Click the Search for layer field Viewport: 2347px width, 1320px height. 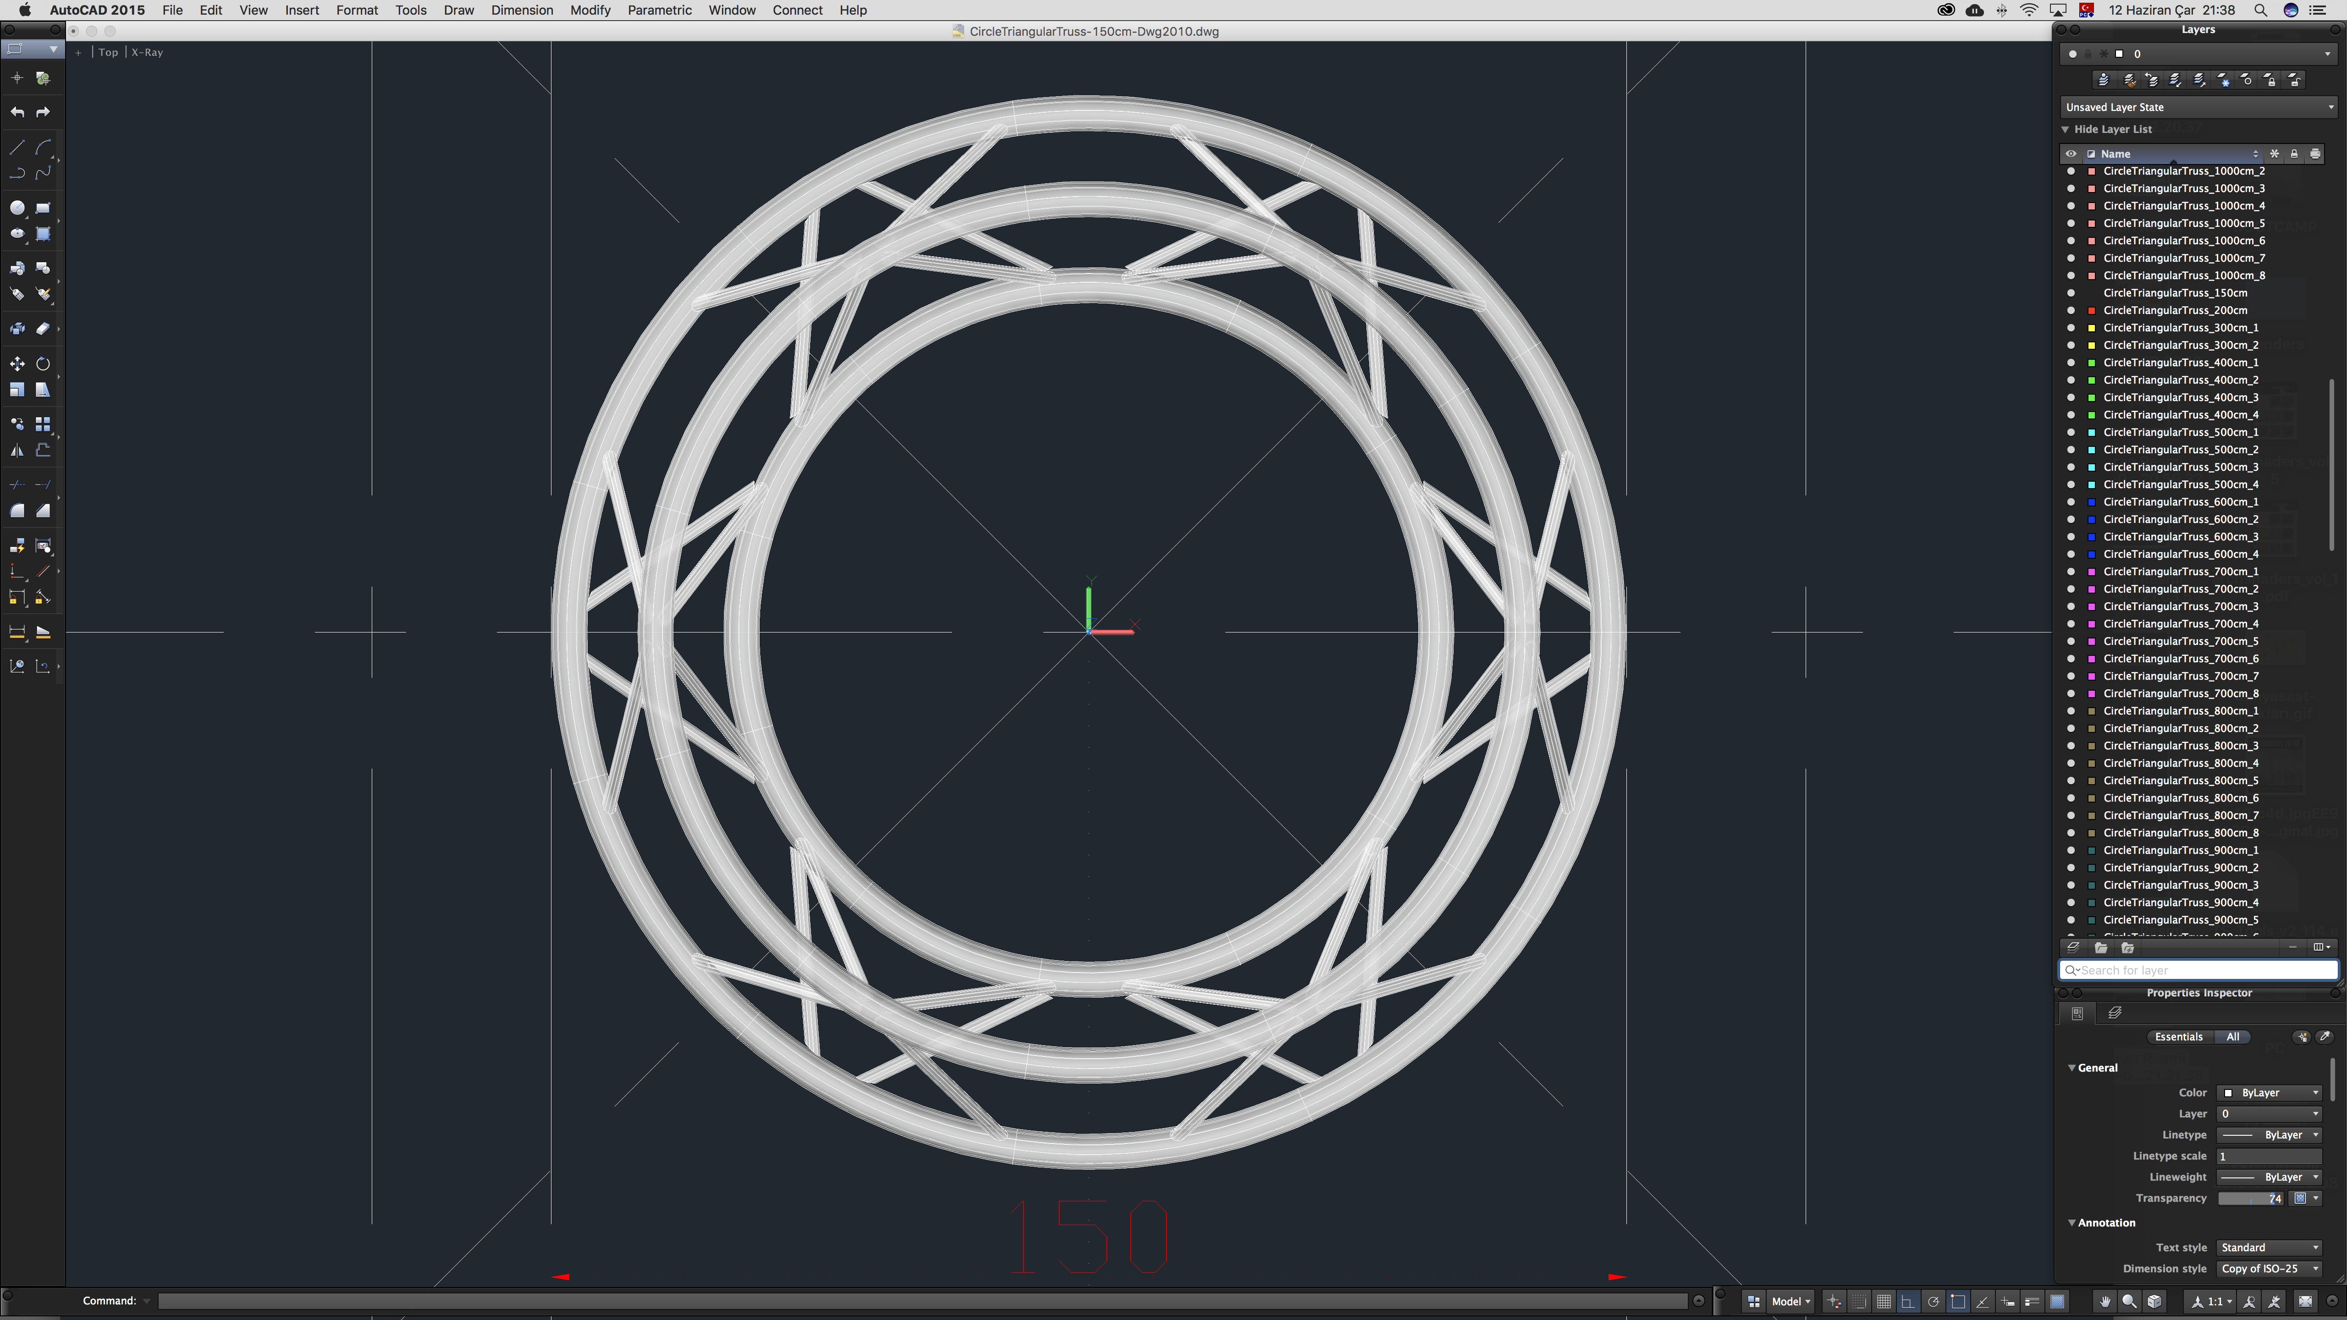coord(2198,970)
